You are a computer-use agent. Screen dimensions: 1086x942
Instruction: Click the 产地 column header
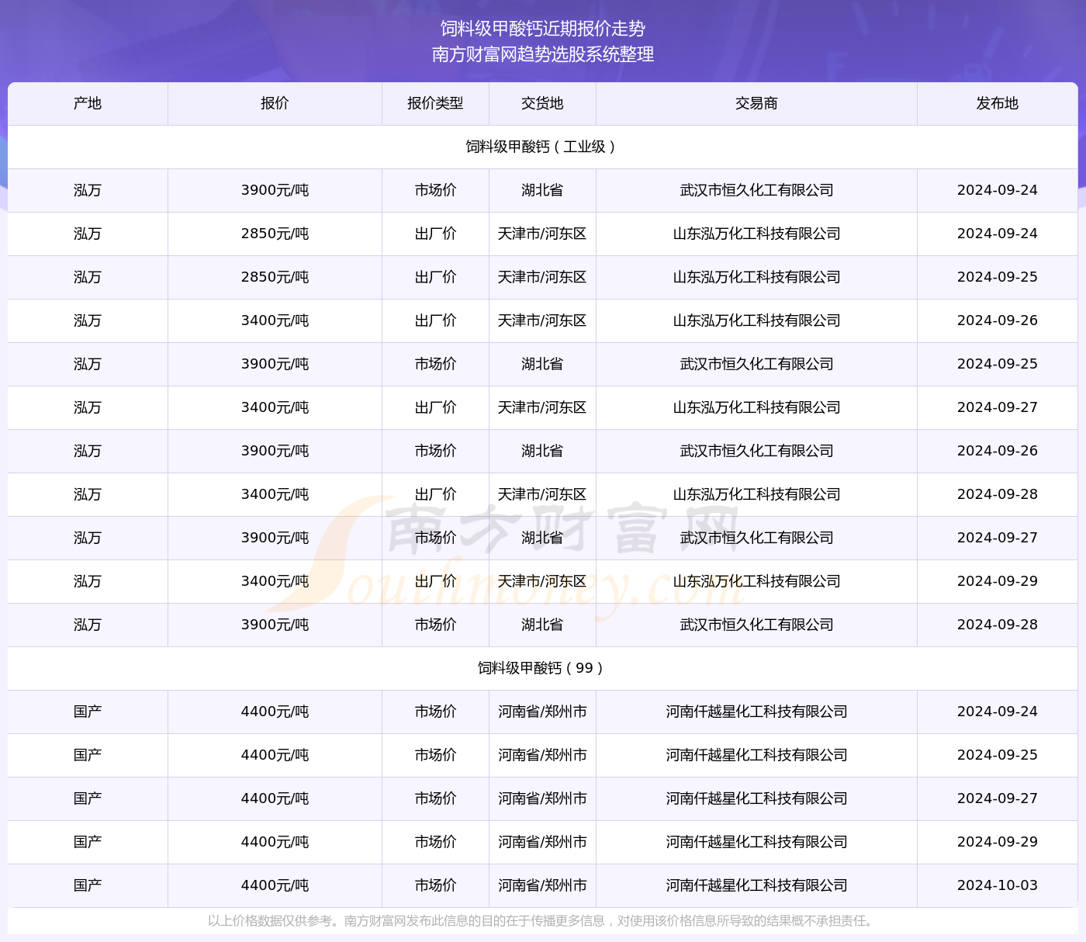pyautogui.click(x=88, y=103)
